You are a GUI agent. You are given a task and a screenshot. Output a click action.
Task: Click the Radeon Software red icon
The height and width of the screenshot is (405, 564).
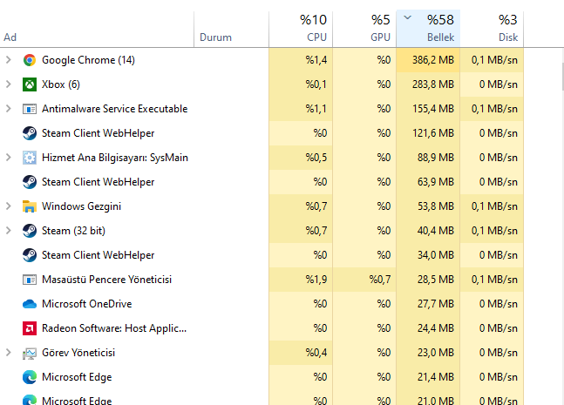pyautogui.click(x=30, y=328)
